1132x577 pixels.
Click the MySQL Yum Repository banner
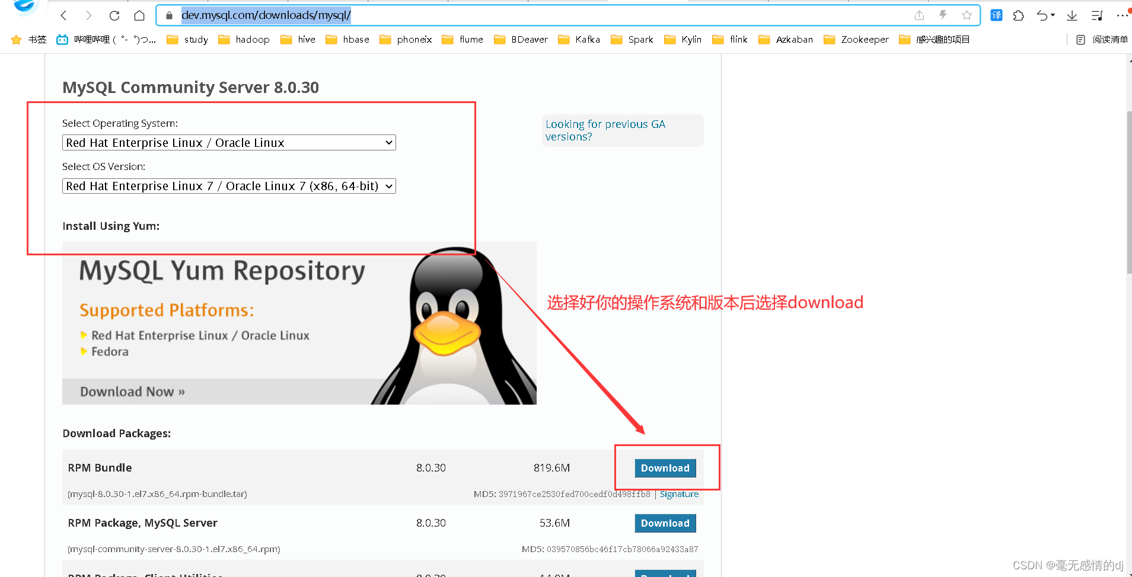pyautogui.click(x=299, y=323)
